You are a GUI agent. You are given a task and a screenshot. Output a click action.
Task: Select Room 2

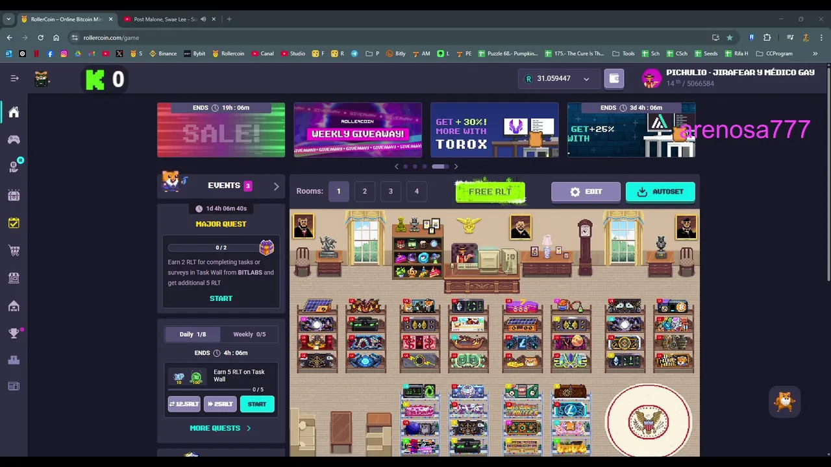[x=365, y=191]
